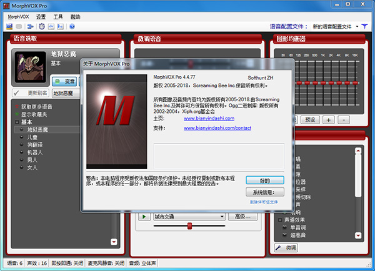Viewport: 375px width, 271px height.
Task: Select the 地狱恶魔 voice indicator
Action: click(x=22, y=129)
